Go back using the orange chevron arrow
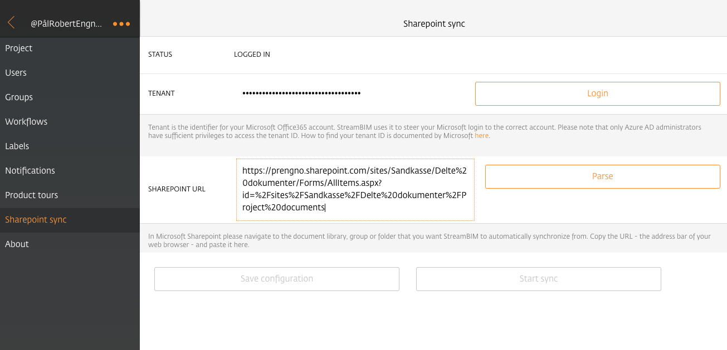 pos(11,23)
